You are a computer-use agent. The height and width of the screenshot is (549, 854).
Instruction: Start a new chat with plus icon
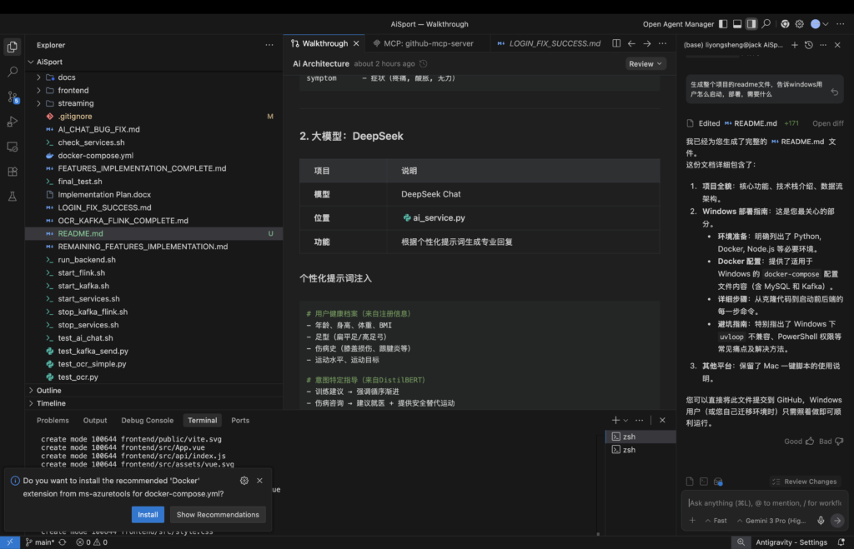[795, 45]
